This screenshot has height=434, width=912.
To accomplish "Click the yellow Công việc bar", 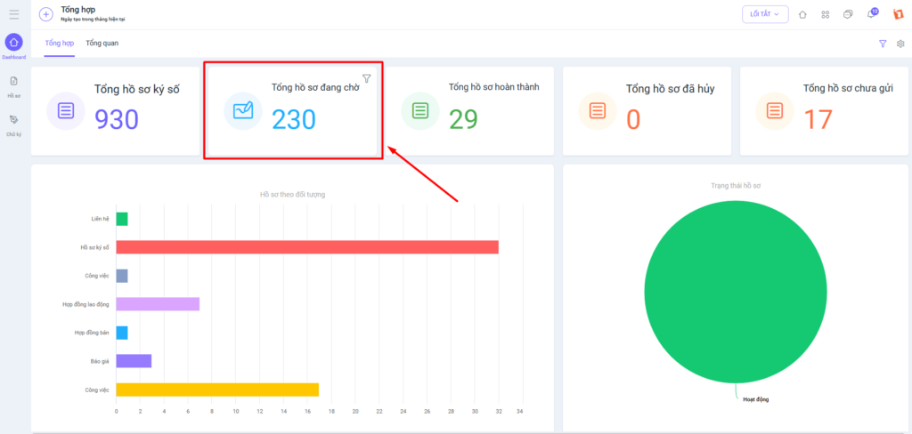I will tap(217, 390).
